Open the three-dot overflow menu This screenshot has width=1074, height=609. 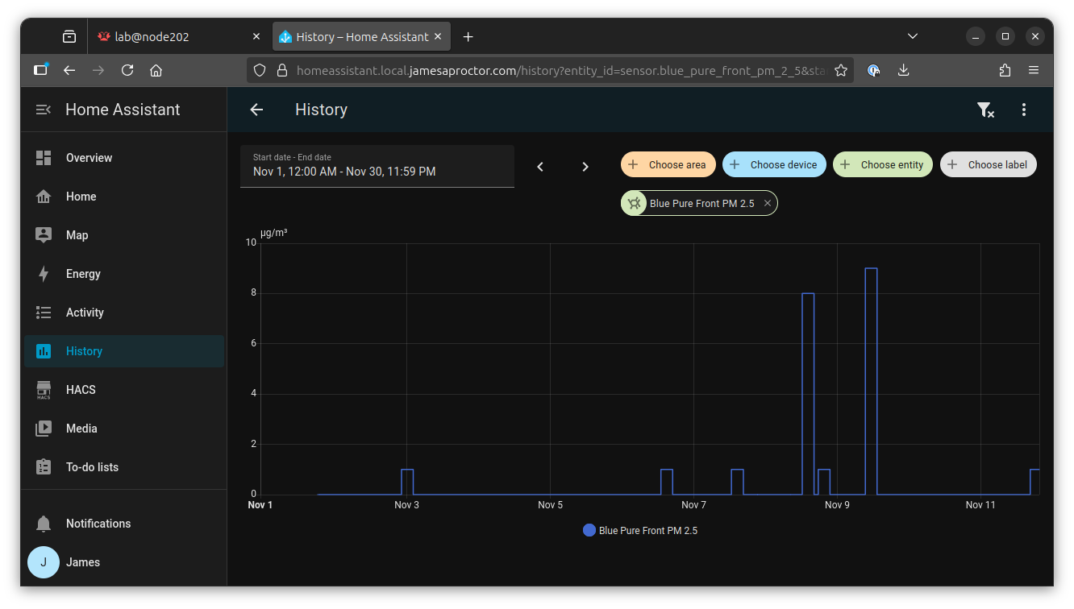(x=1023, y=110)
